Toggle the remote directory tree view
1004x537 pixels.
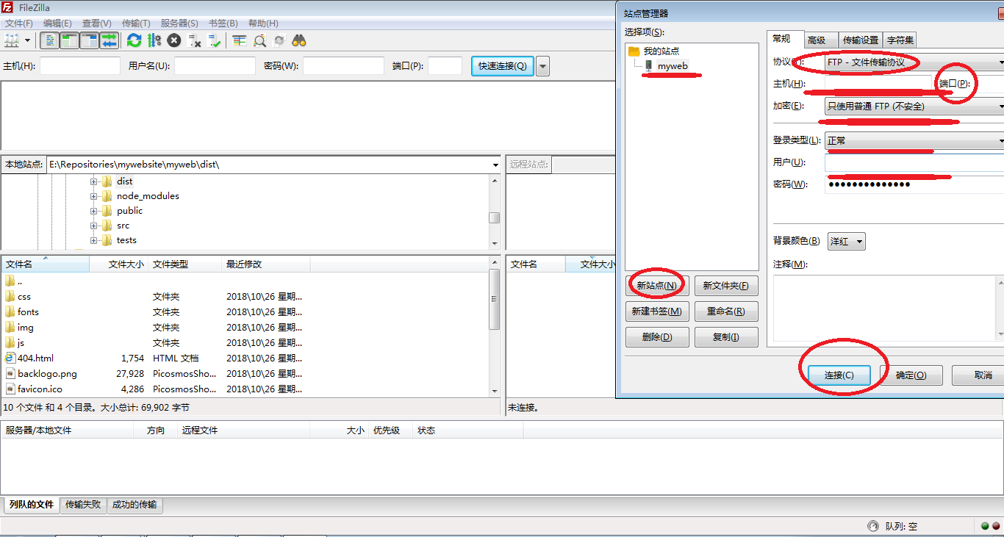click(x=90, y=40)
